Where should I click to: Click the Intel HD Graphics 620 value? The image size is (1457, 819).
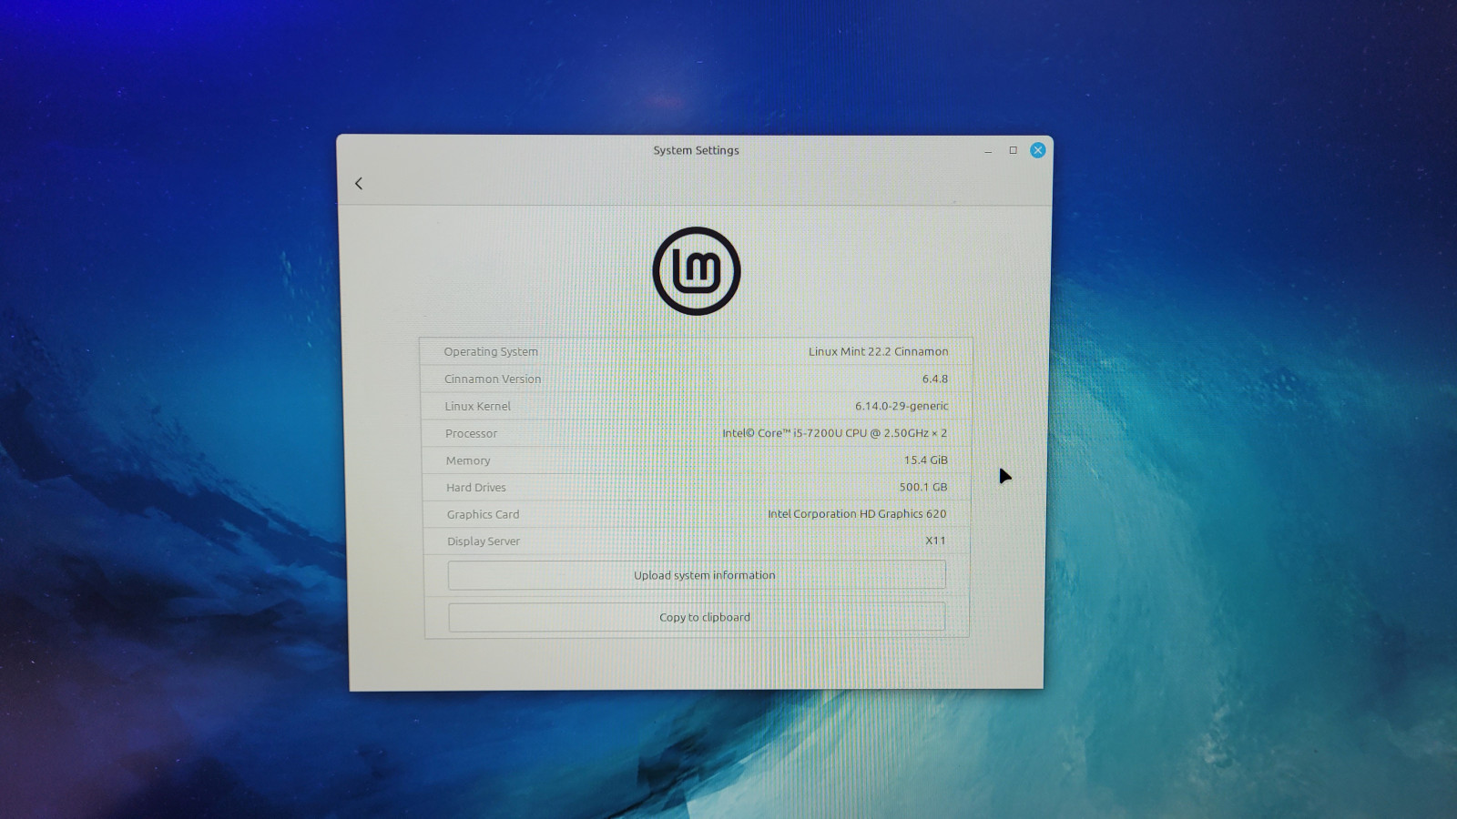coord(856,514)
